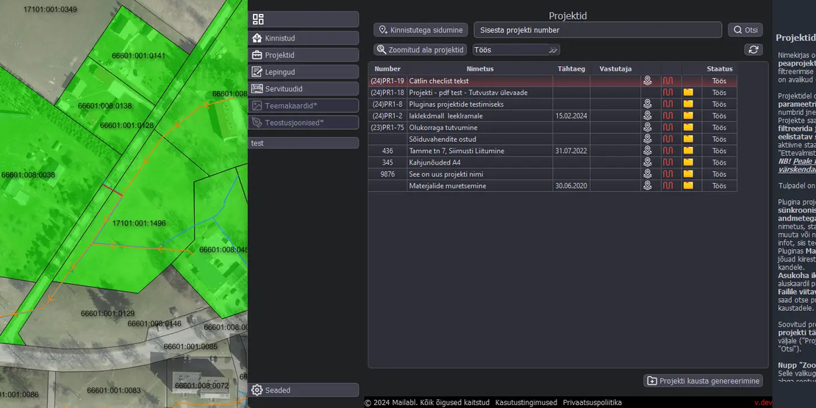The image size is (816, 408).
Task: Open Seaded settings button
Action: click(304, 390)
